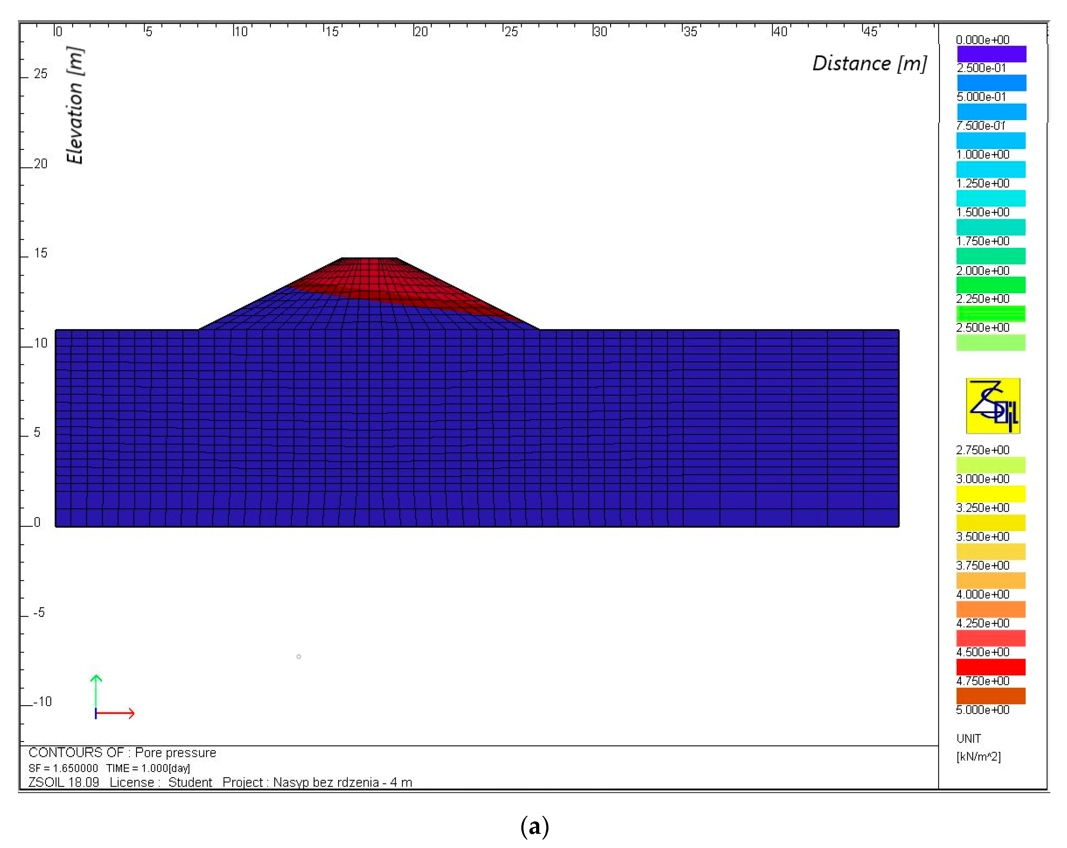Click the 'TIME = 1.000[day]' label

[148, 768]
